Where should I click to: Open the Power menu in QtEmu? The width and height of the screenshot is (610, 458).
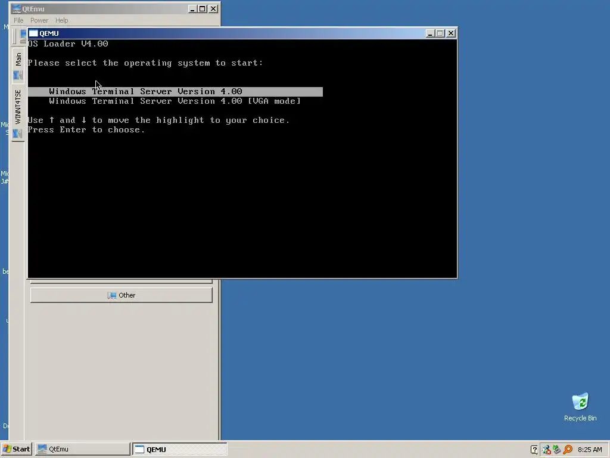39,20
